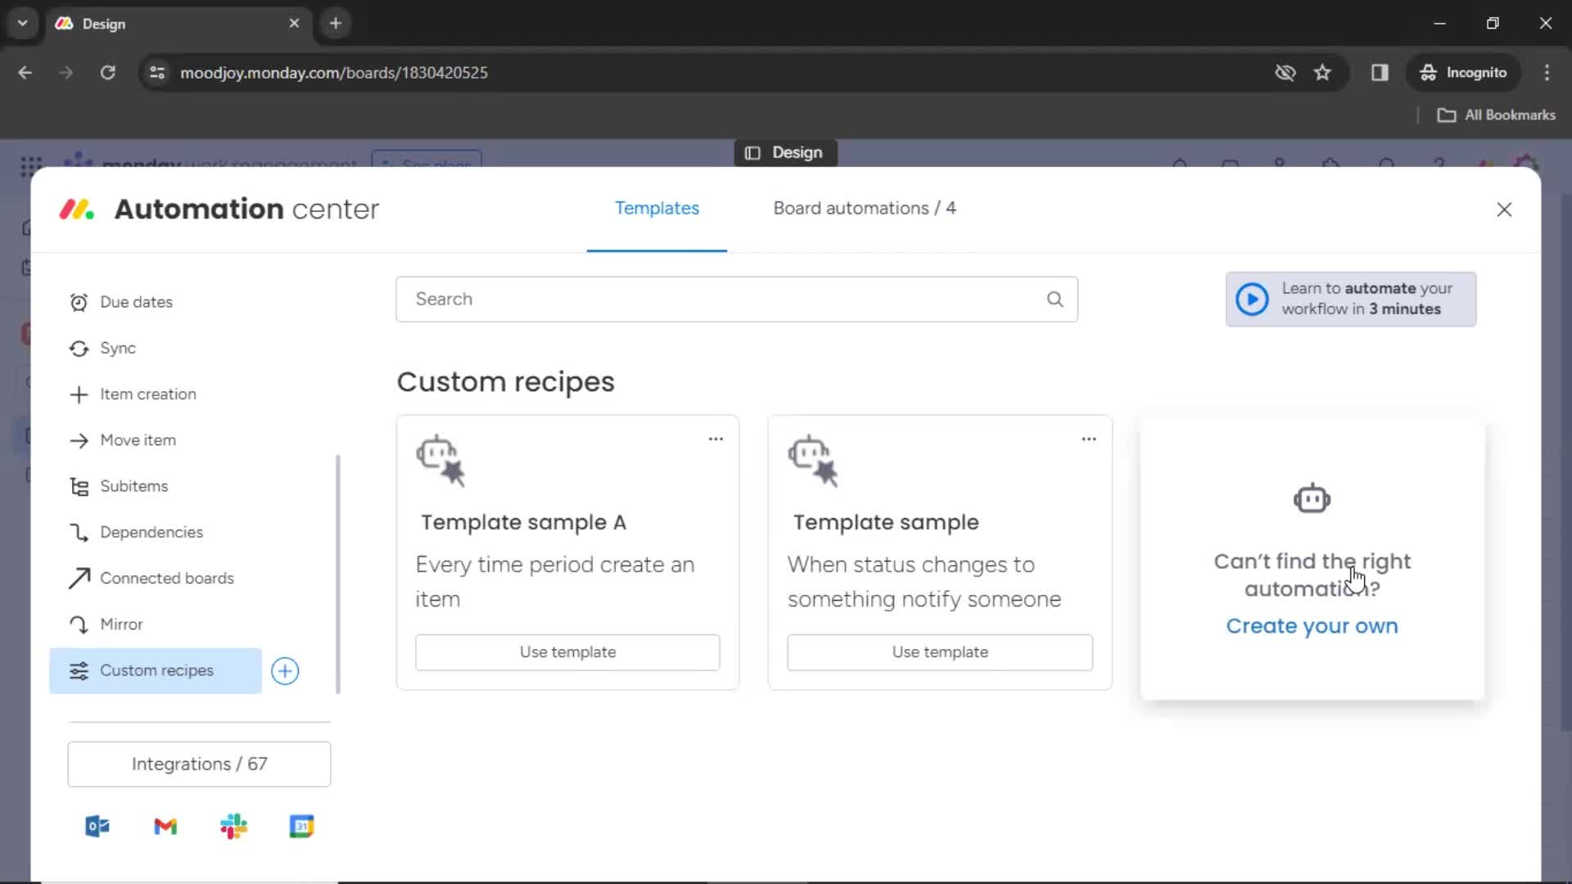Screen dimensions: 1572x884
Task: Open Integrations section dropdown
Action: (x=199, y=764)
